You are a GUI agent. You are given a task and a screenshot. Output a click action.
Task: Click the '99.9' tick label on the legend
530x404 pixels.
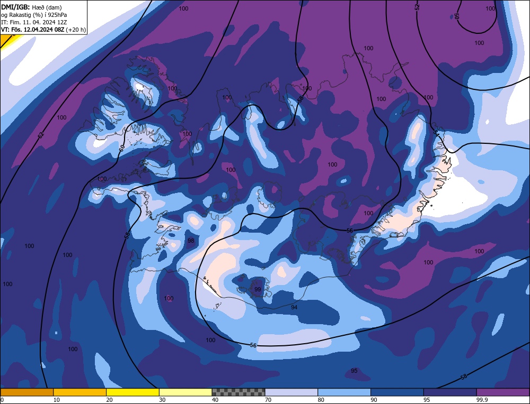point(482,400)
